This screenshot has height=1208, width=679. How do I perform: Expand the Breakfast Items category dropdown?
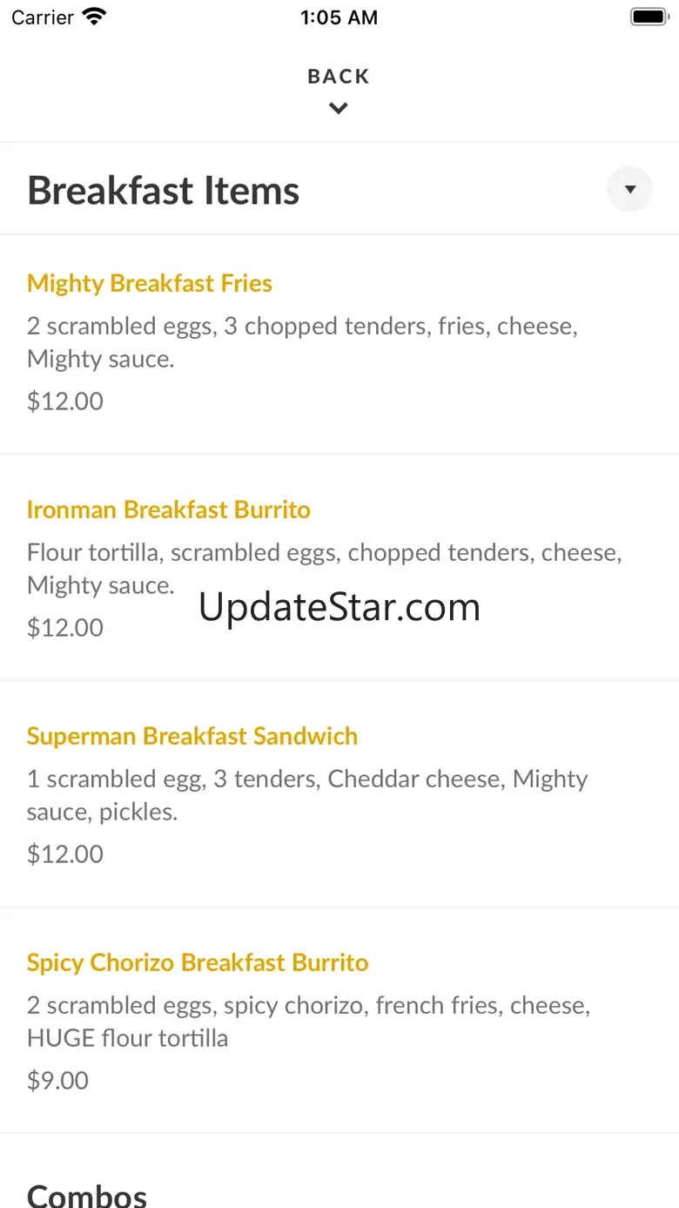[x=629, y=189]
